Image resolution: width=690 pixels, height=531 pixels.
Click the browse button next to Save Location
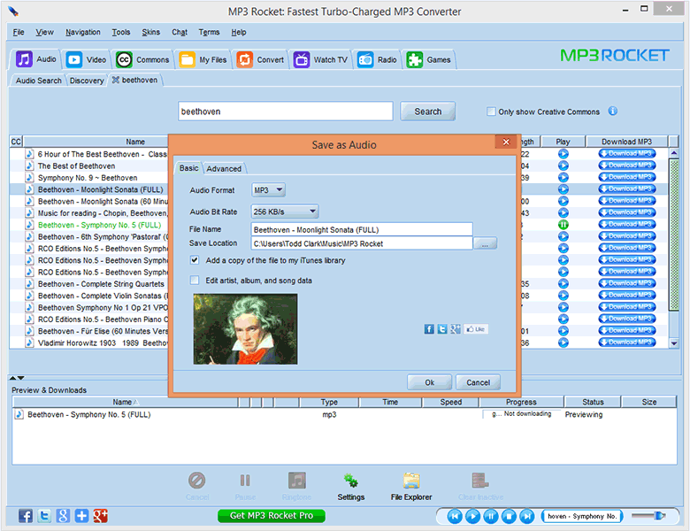coord(485,243)
